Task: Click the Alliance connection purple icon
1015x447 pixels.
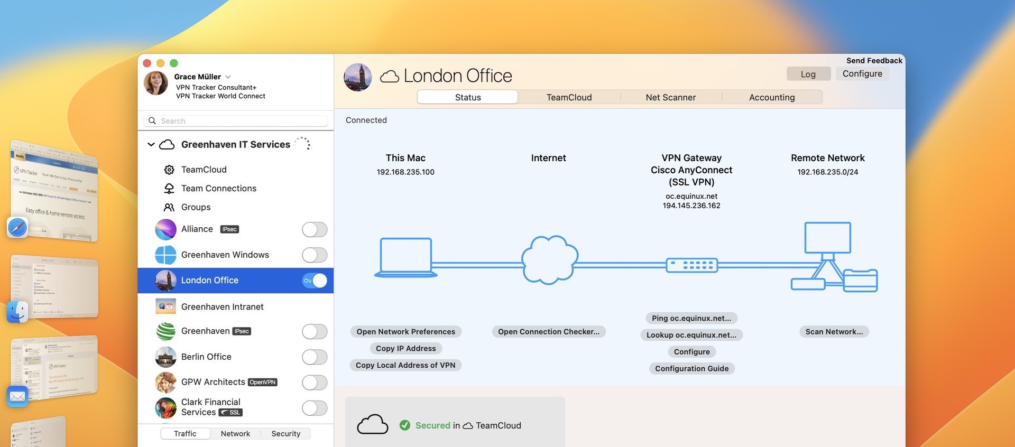Action: coord(165,229)
